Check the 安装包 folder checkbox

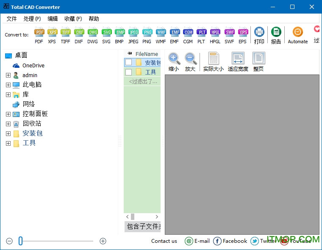click(x=128, y=62)
